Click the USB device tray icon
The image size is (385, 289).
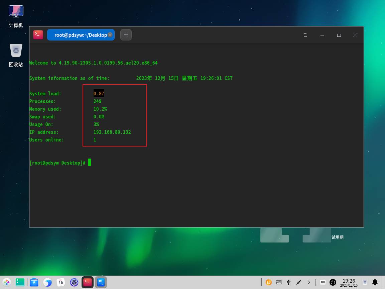[289, 282]
